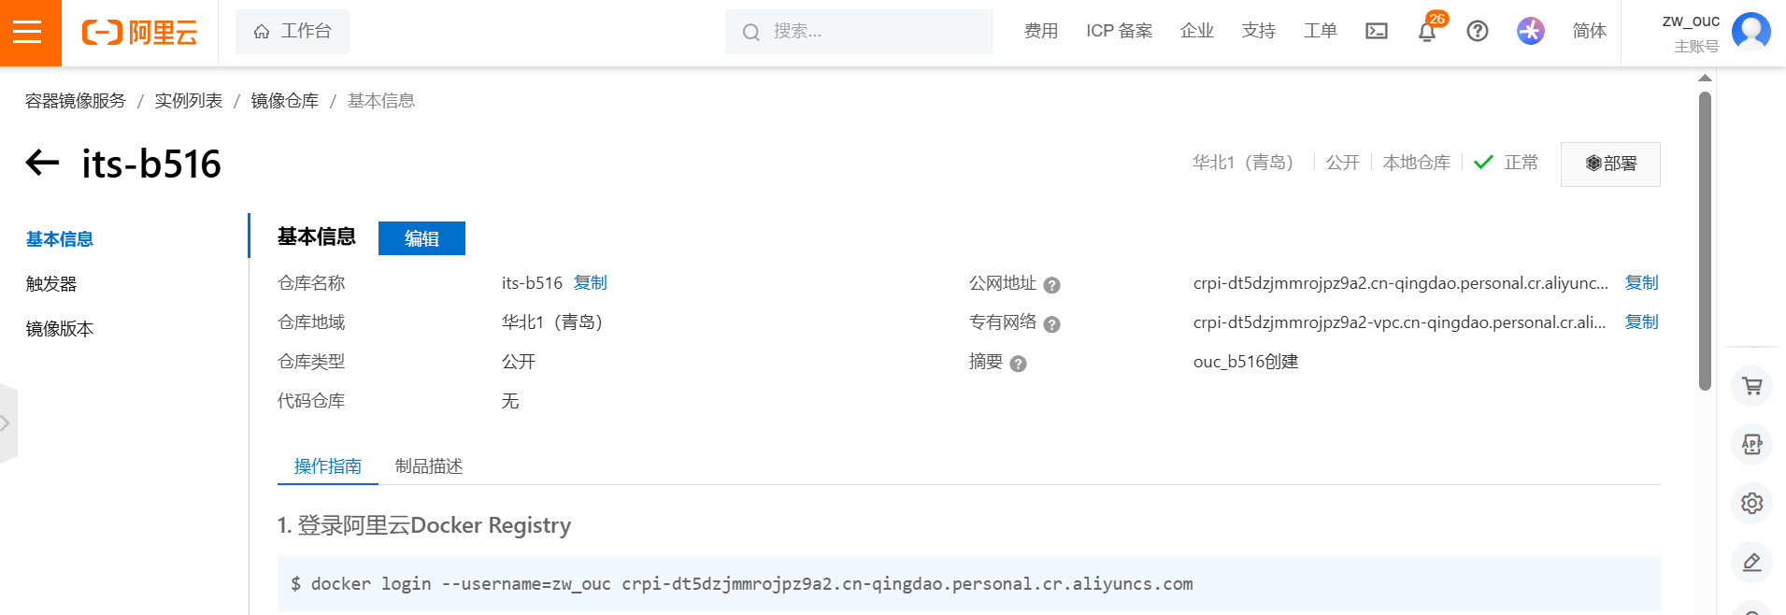The height and width of the screenshot is (615, 1786).
Task: Click the 正常 status indicator
Action: tap(1507, 163)
